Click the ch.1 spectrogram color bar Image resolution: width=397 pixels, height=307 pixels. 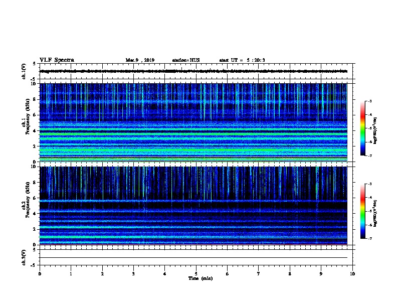[363, 128]
